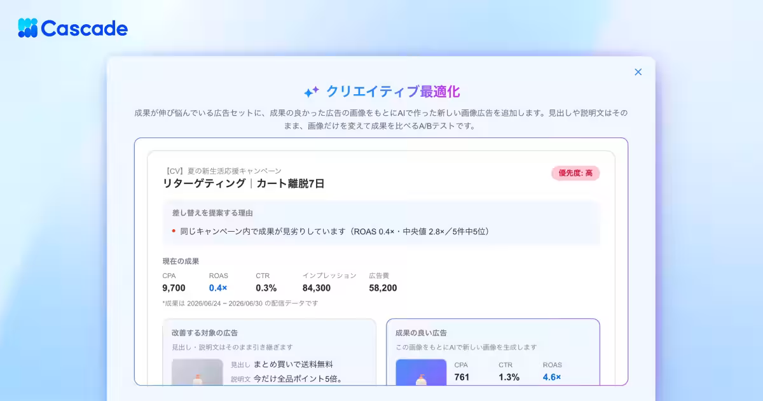The height and width of the screenshot is (401, 763).
Task: Click the reason text about ROAS 0.4×
Action: click(334, 231)
